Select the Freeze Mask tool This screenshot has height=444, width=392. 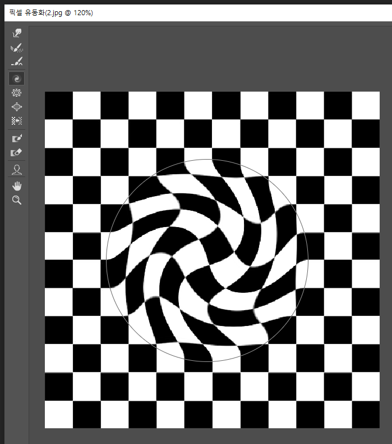coord(17,138)
